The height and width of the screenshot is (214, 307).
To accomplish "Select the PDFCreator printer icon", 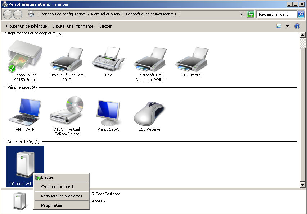I will coord(192,59).
